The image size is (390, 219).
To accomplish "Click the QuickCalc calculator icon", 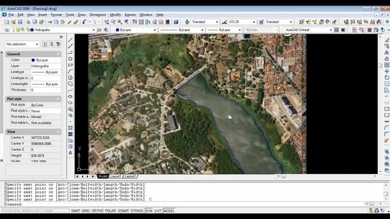I will 168,22.
